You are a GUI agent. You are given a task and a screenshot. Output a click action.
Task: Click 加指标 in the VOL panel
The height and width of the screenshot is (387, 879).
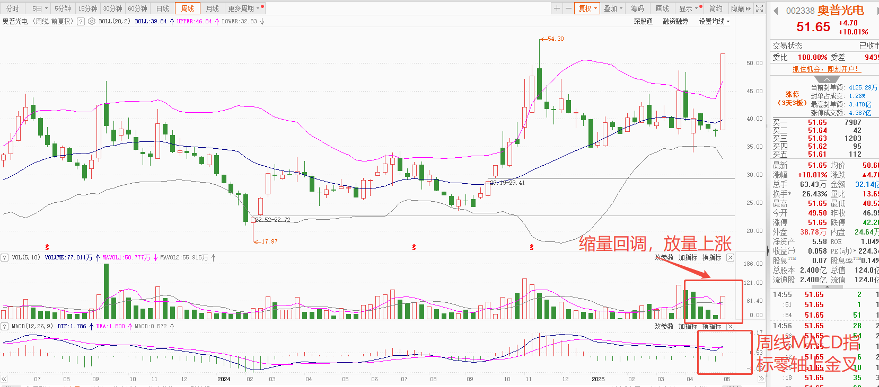coord(688,257)
